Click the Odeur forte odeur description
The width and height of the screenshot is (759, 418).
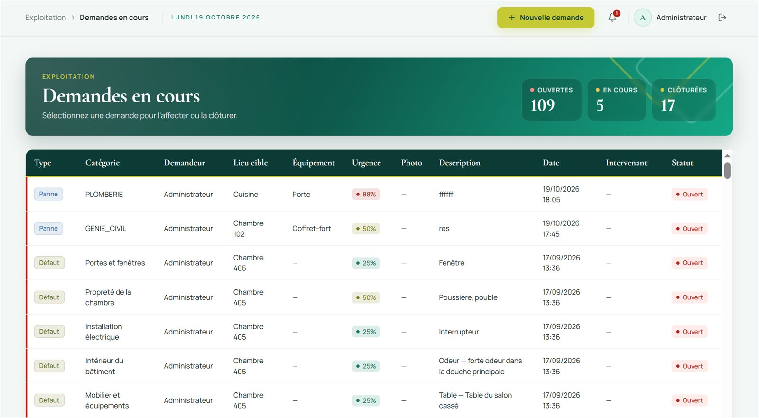[481, 366]
